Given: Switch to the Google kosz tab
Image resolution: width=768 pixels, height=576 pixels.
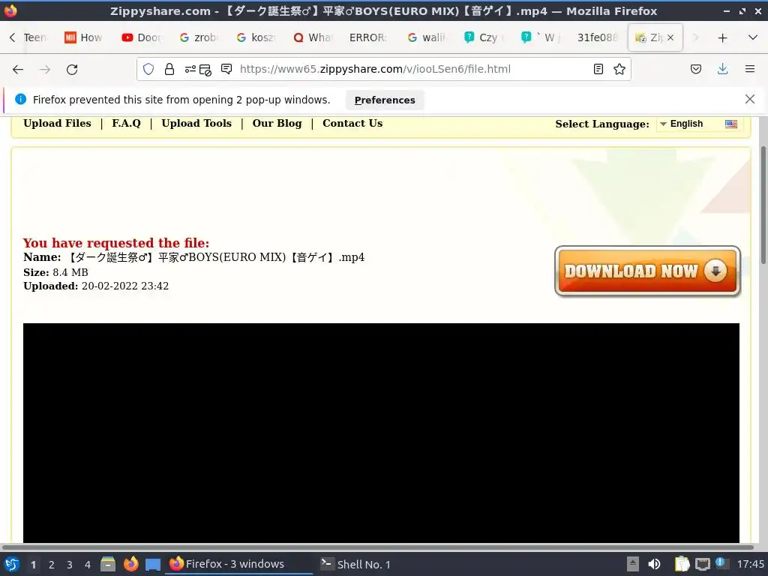Looking at the screenshot, I should click(256, 37).
